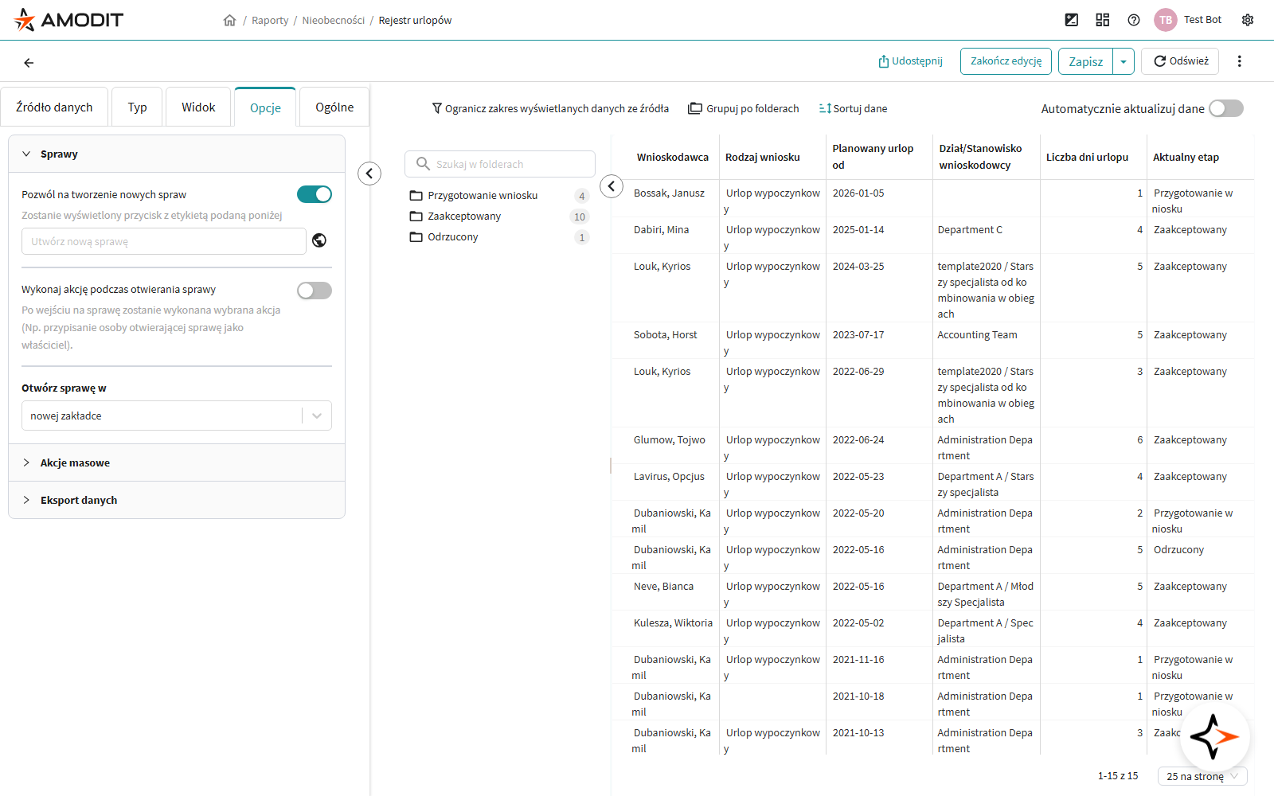
Task: Switch to the Źródło danych tab
Action: point(54,107)
